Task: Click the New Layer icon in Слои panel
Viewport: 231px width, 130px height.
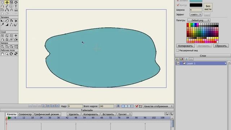Action: (177, 59)
